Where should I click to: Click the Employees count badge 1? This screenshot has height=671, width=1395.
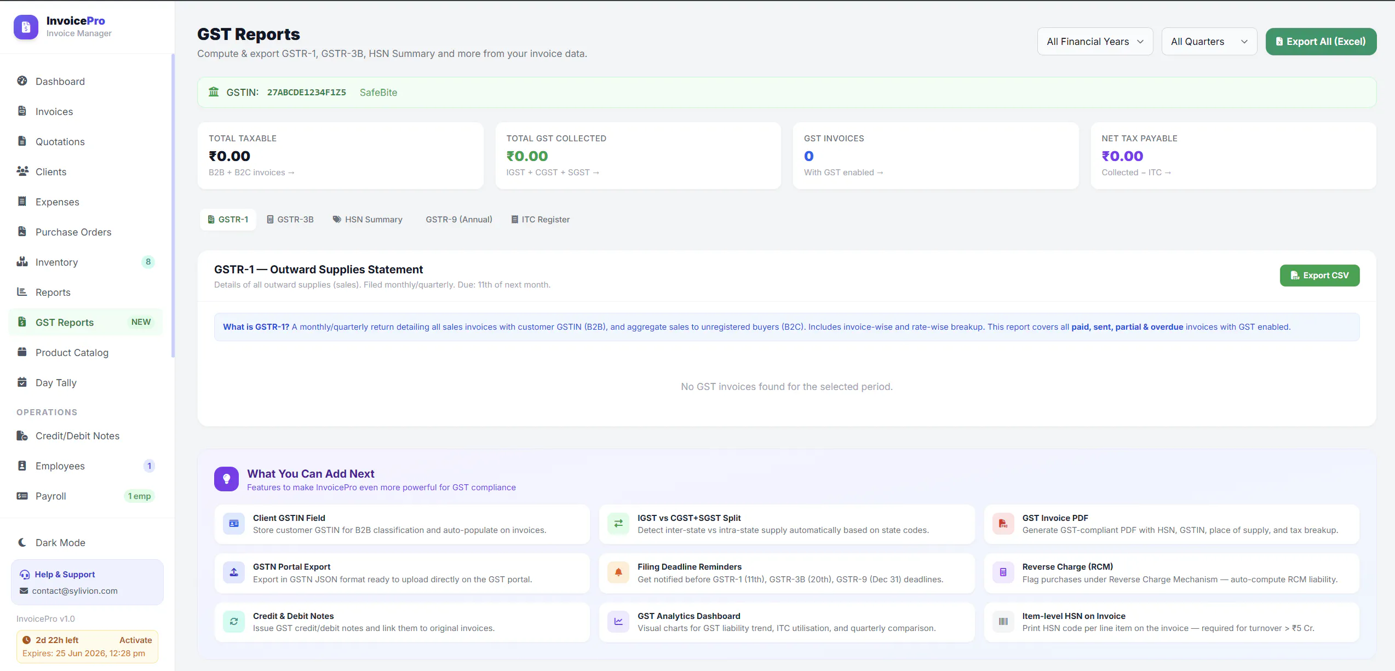pos(149,466)
